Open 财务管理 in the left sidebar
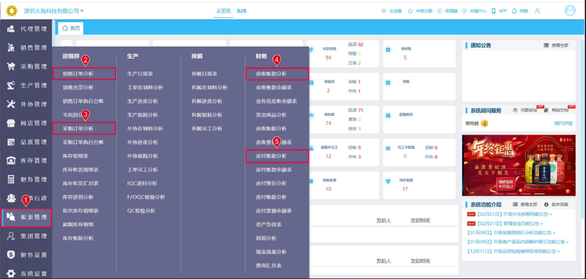586x279 pixels. pos(27,179)
